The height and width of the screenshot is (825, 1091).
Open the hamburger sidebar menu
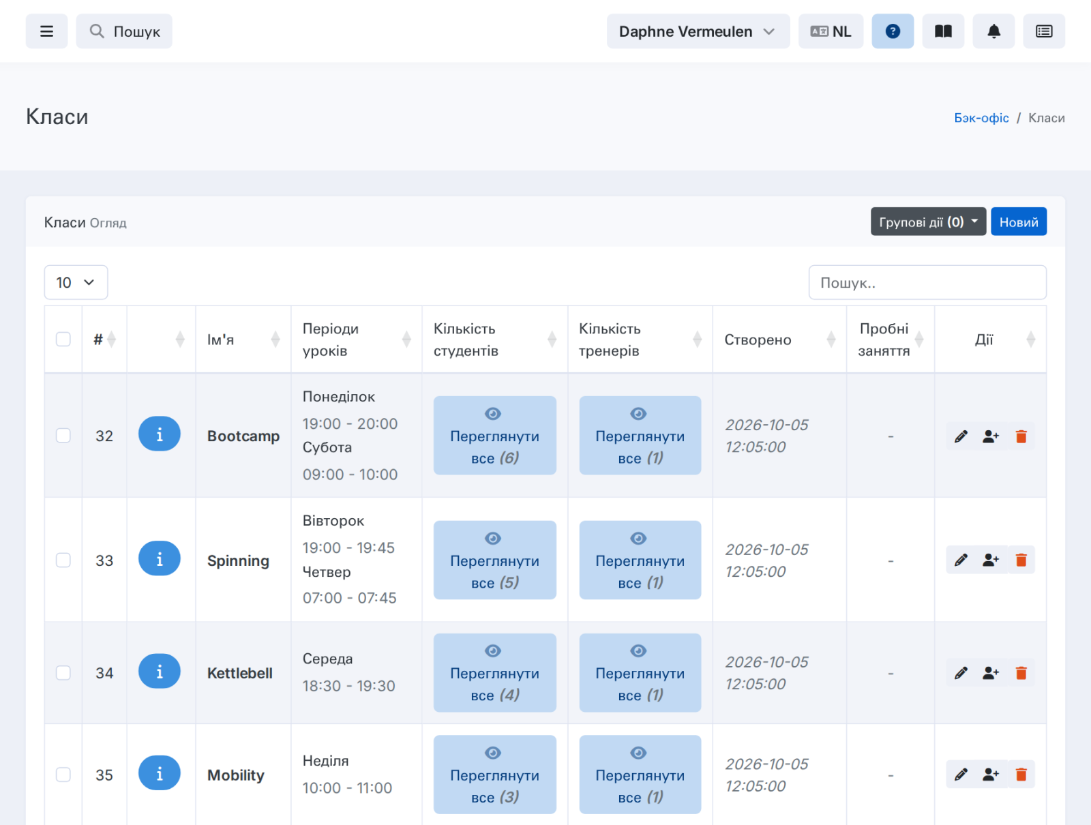coord(46,31)
